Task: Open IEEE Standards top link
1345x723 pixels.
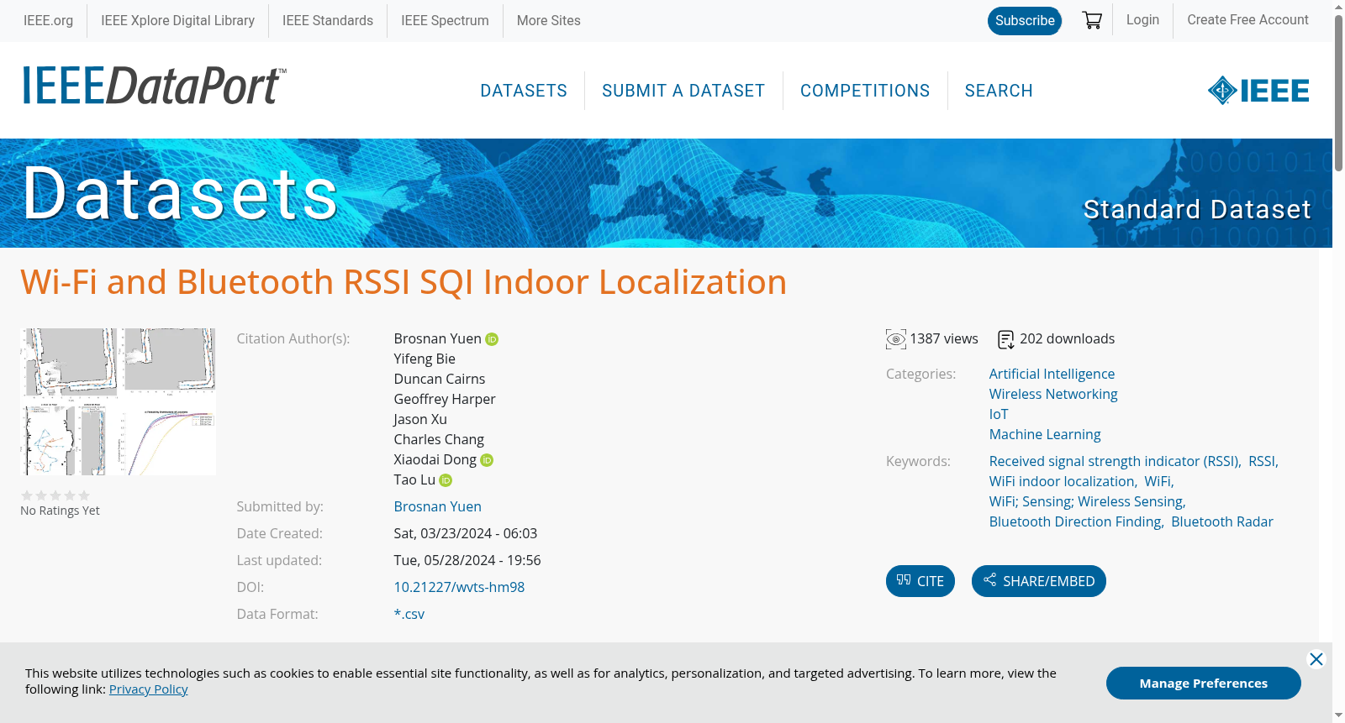Action: [x=328, y=20]
